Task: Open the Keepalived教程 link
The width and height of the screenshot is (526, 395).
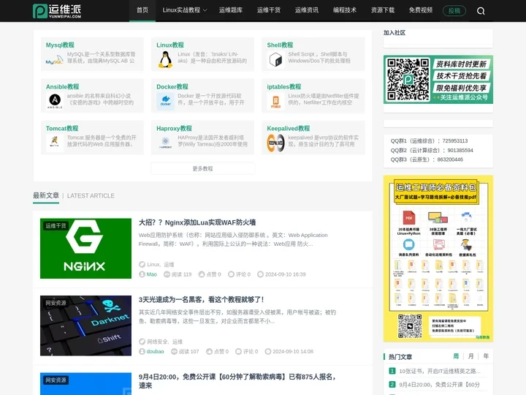Action: pos(289,128)
